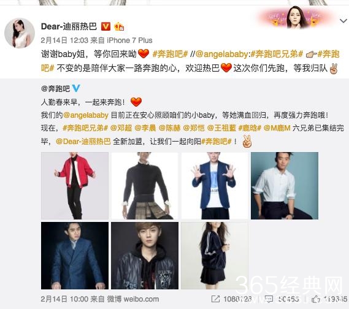The width and height of the screenshot is (349, 309).
Task: Open the girl in black skirt photo
Action: coord(214,256)
